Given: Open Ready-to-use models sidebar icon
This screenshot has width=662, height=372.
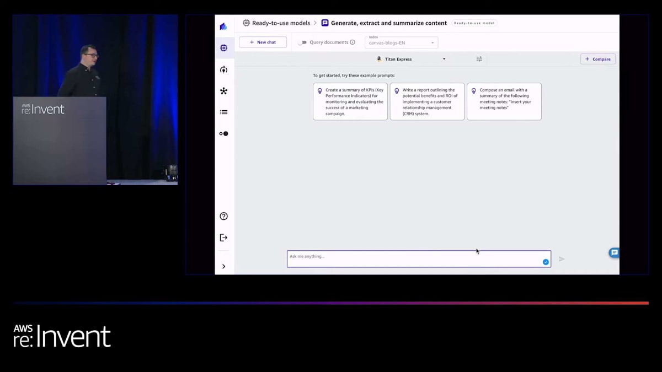Looking at the screenshot, I should (223, 48).
